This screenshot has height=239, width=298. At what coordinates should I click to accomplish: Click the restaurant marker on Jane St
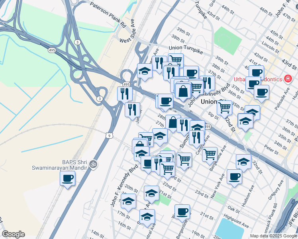[x=132, y=111]
